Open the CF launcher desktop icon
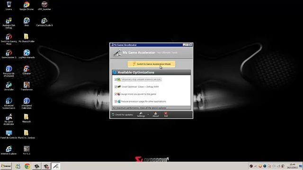The width and height of the screenshot is (303, 170). coord(45,6)
